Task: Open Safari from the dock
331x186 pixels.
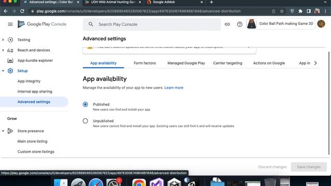Action: pyautogui.click(x=96, y=182)
